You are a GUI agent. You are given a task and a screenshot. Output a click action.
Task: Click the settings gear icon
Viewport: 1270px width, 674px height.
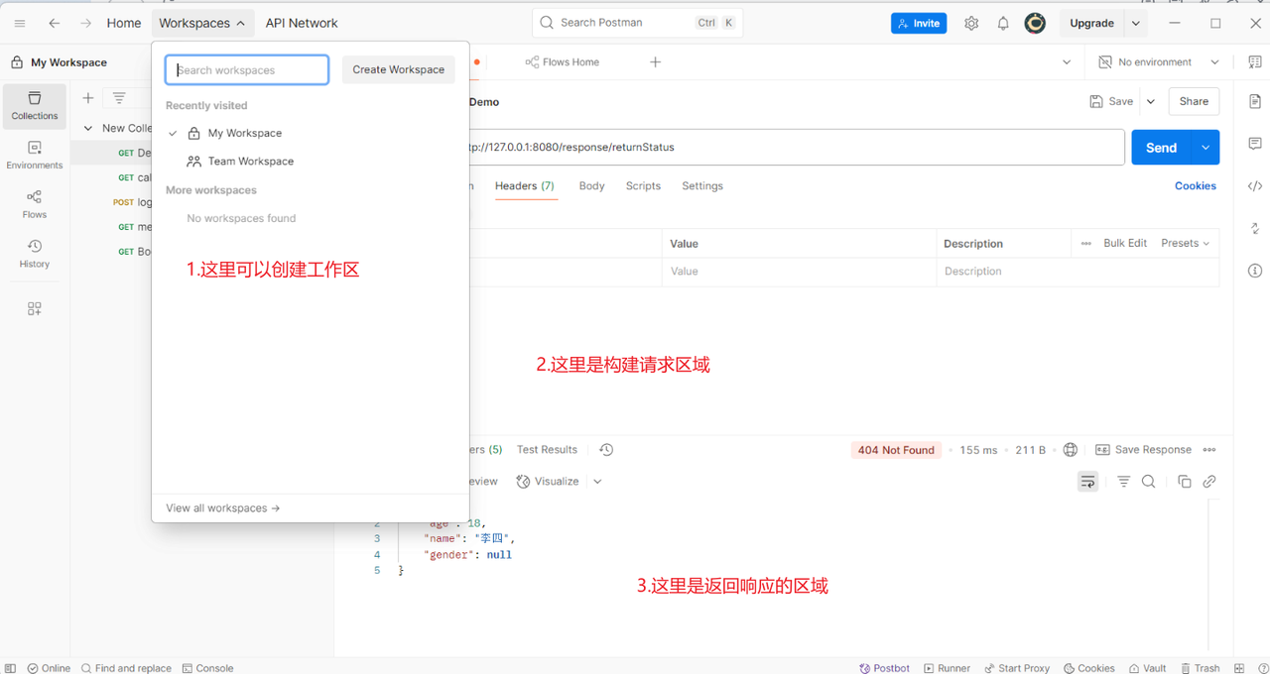click(x=971, y=23)
